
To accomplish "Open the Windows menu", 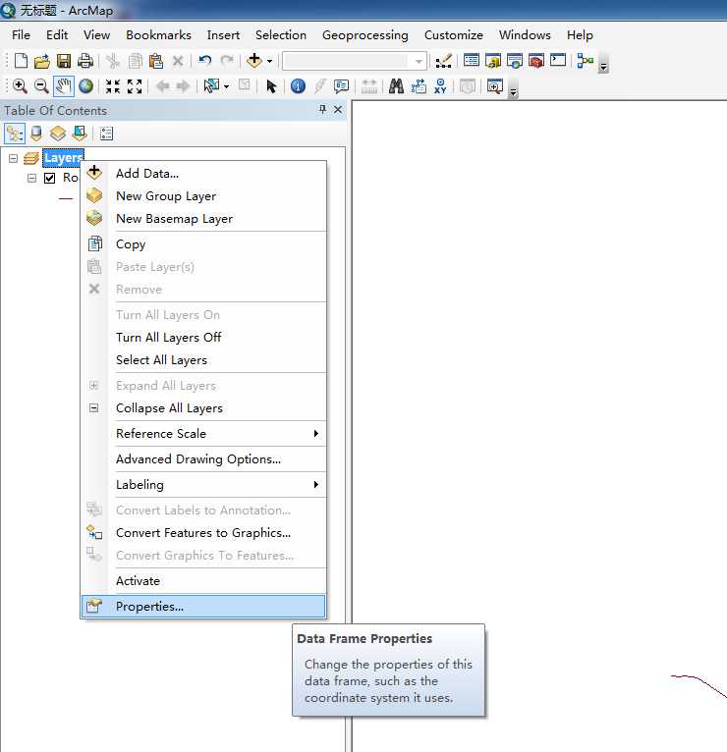I will point(525,35).
